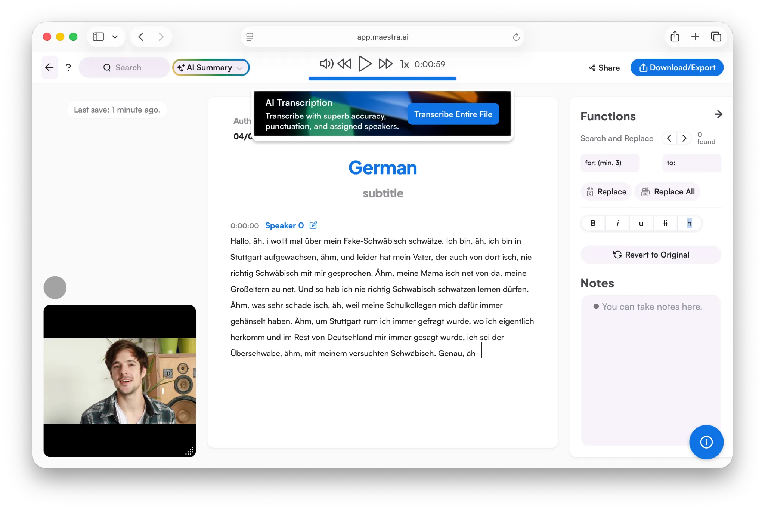Click the gray circle above the video

pos(55,287)
